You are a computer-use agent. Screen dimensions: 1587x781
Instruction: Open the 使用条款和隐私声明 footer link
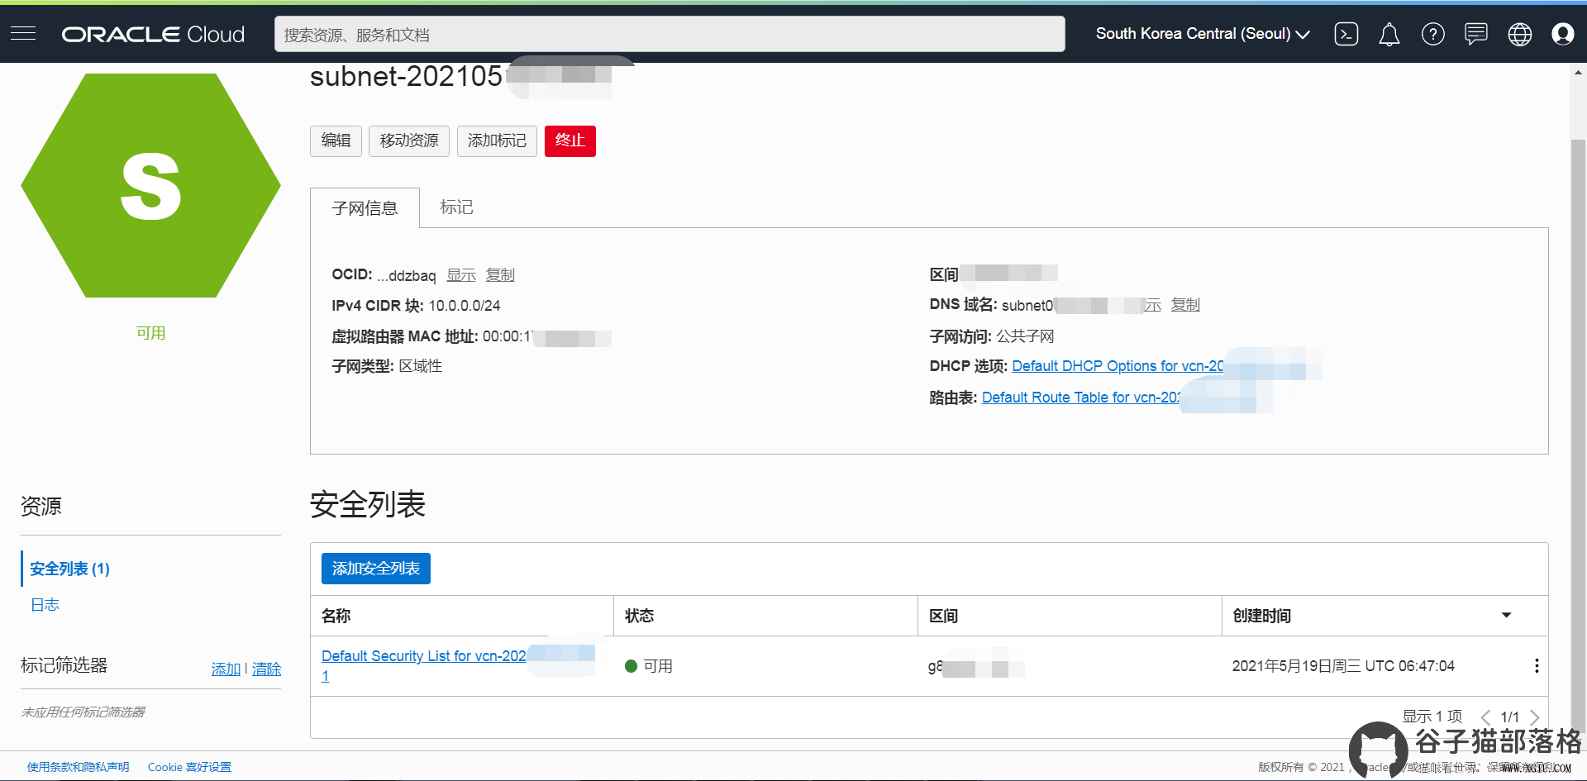point(78,767)
